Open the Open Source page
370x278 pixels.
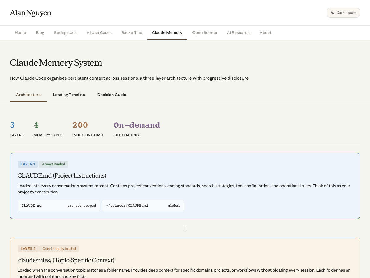(x=204, y=32)
